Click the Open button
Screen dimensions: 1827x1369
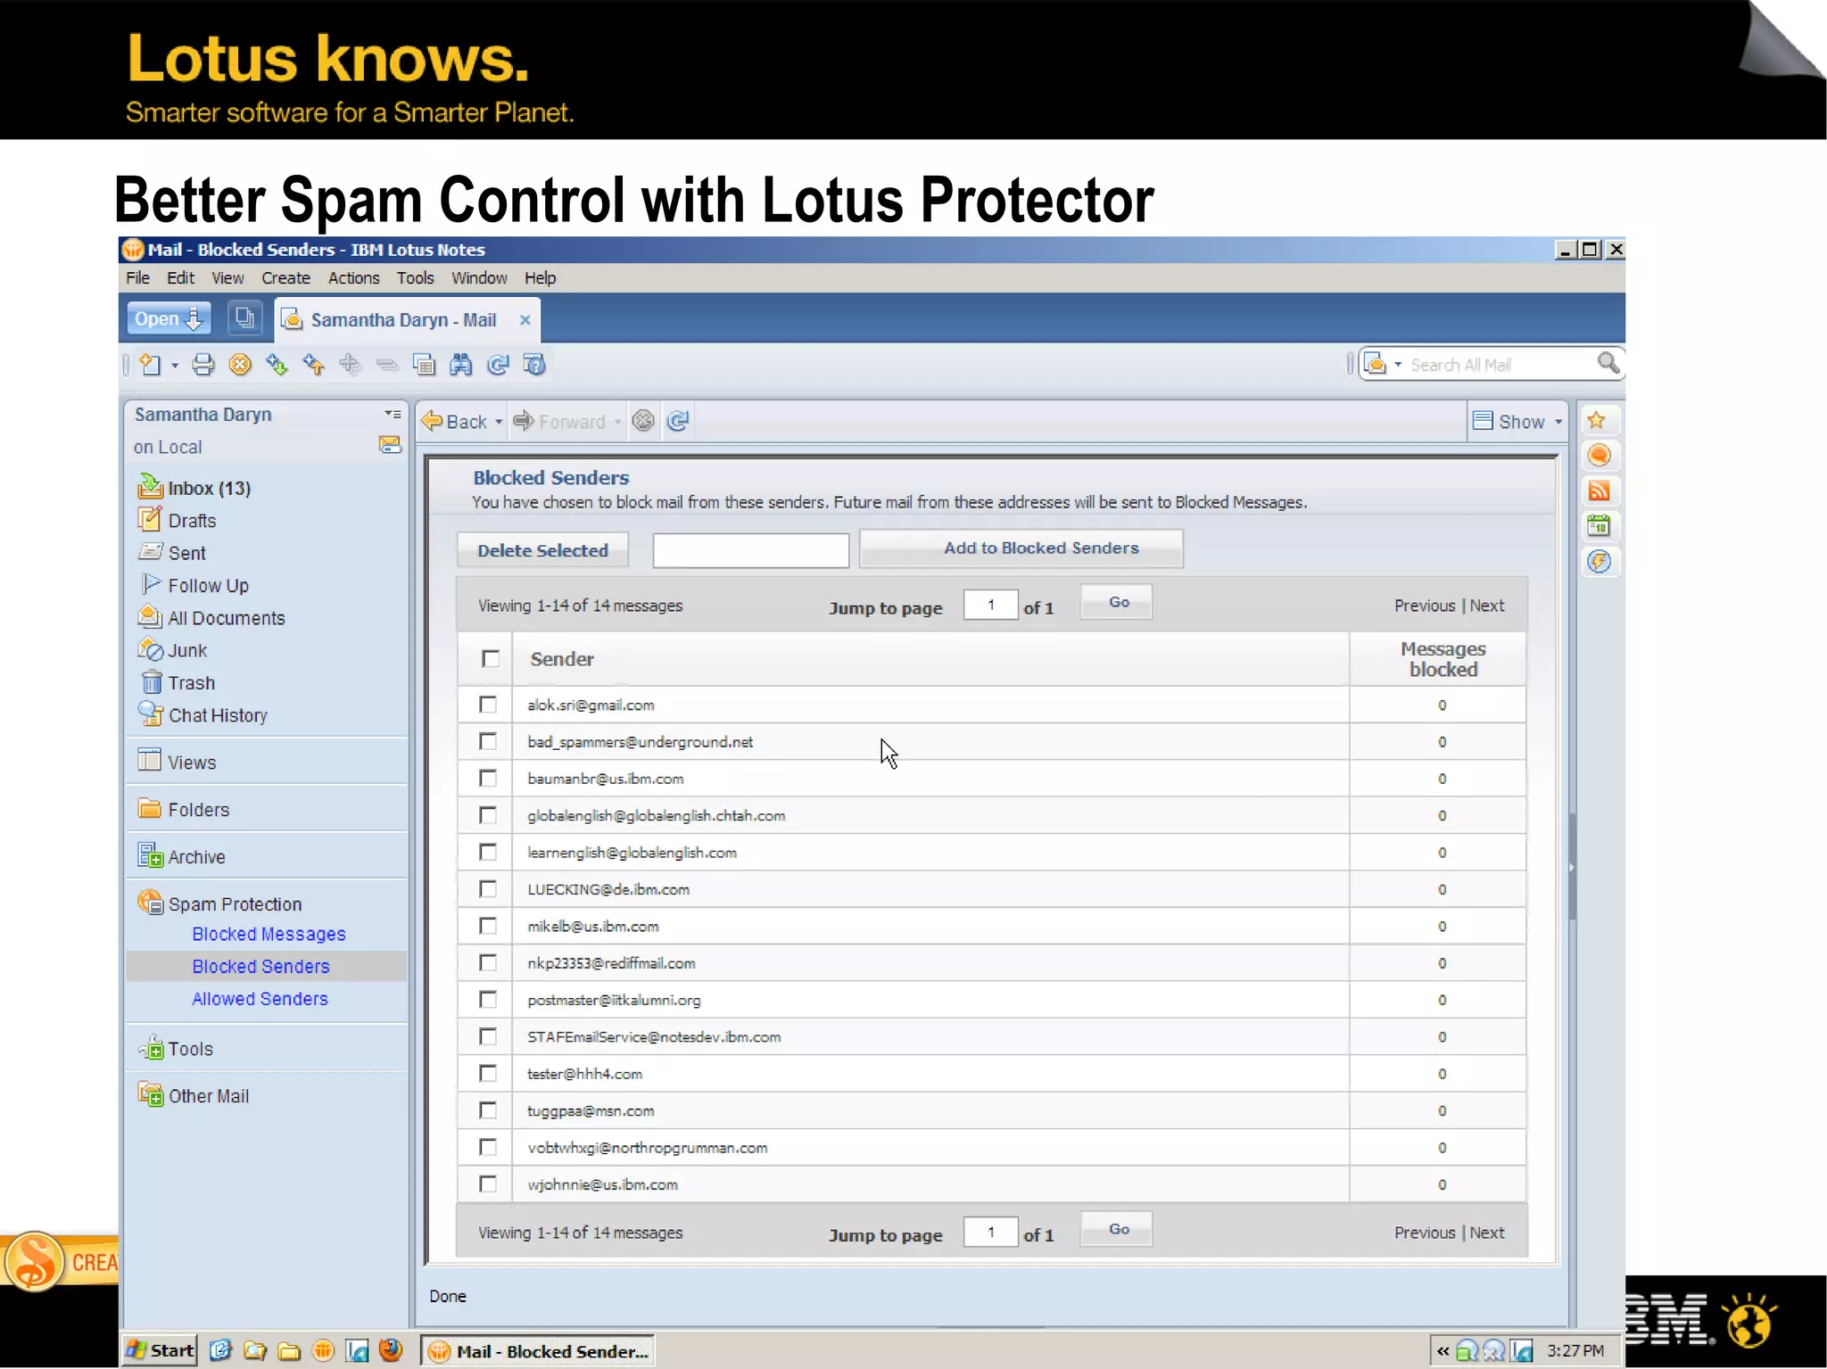pyautogui.click(x=169, y=318)
